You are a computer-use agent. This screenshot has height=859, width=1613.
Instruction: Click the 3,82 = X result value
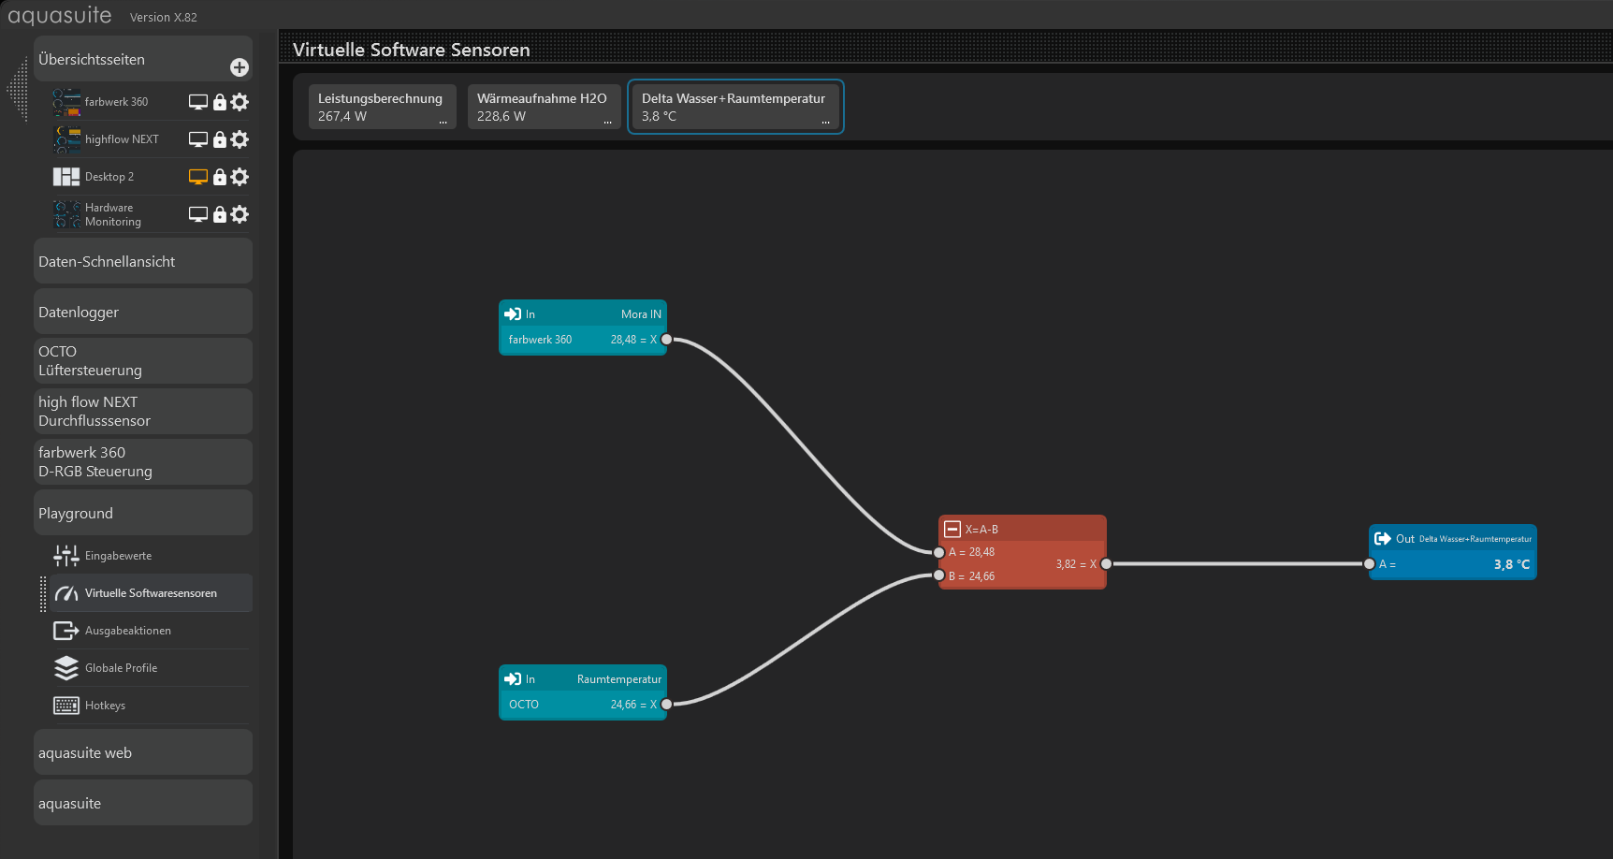pos(1076,564)
